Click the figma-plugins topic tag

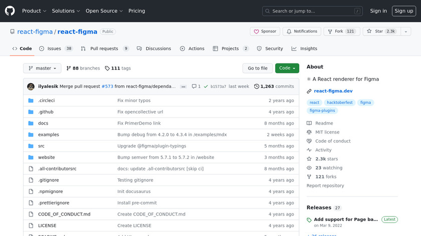(322, 110)
